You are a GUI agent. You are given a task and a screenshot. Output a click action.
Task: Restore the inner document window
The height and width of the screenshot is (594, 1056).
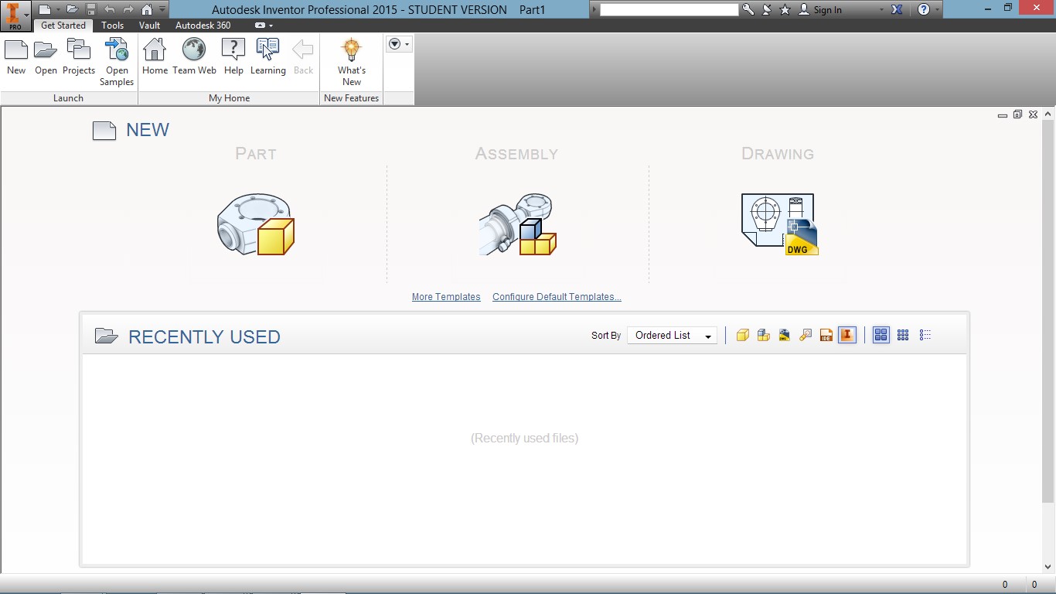click(x=1017, y=114)
